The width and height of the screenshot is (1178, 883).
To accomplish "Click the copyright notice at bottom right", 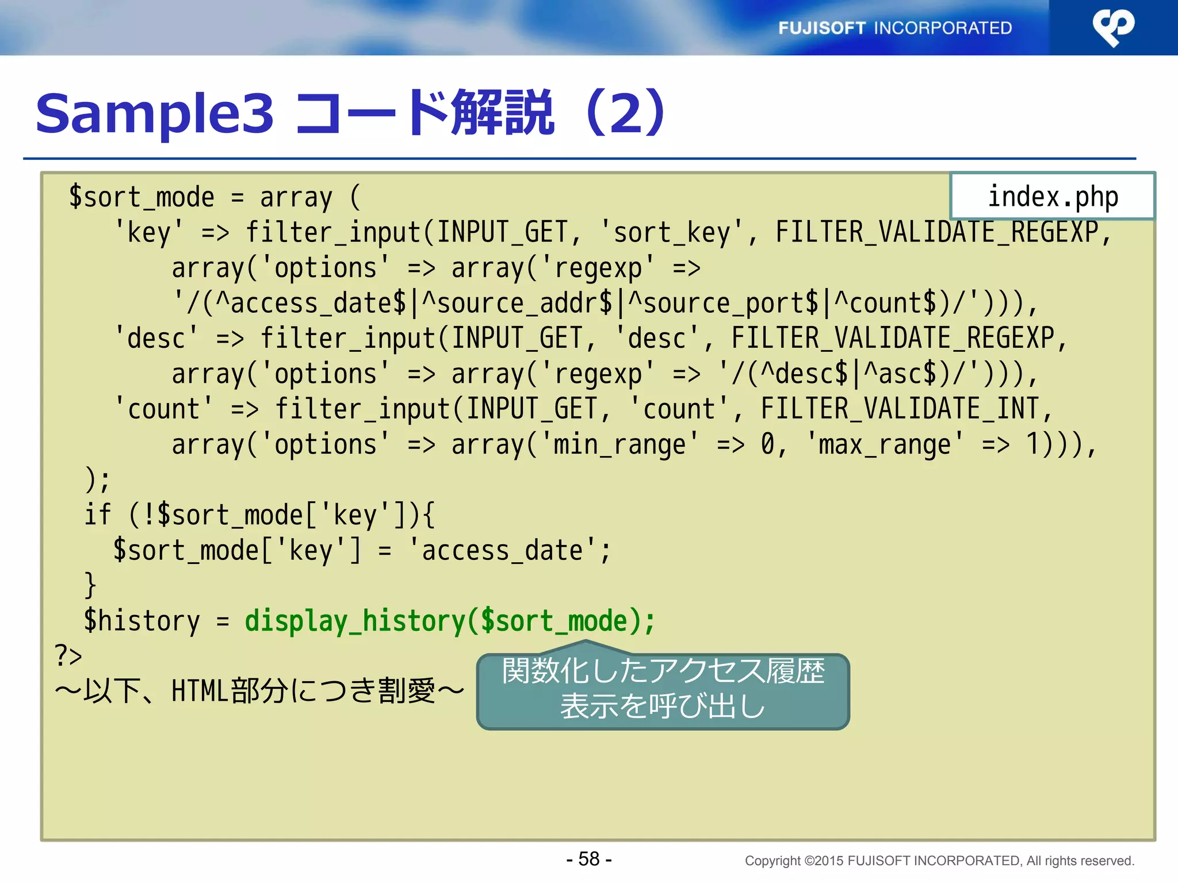I will pos(939,861).
